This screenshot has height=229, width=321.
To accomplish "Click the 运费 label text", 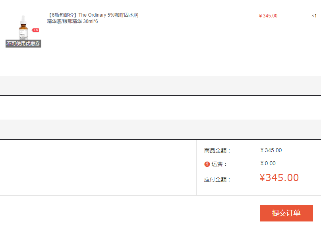I will coord(220,164).
